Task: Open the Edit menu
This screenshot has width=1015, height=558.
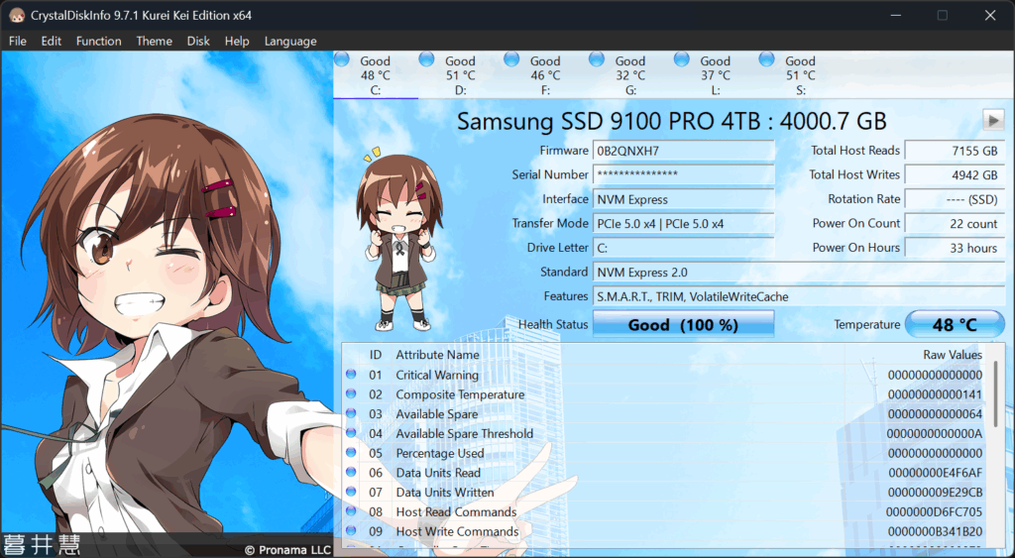Action: (x=52, y=41)
